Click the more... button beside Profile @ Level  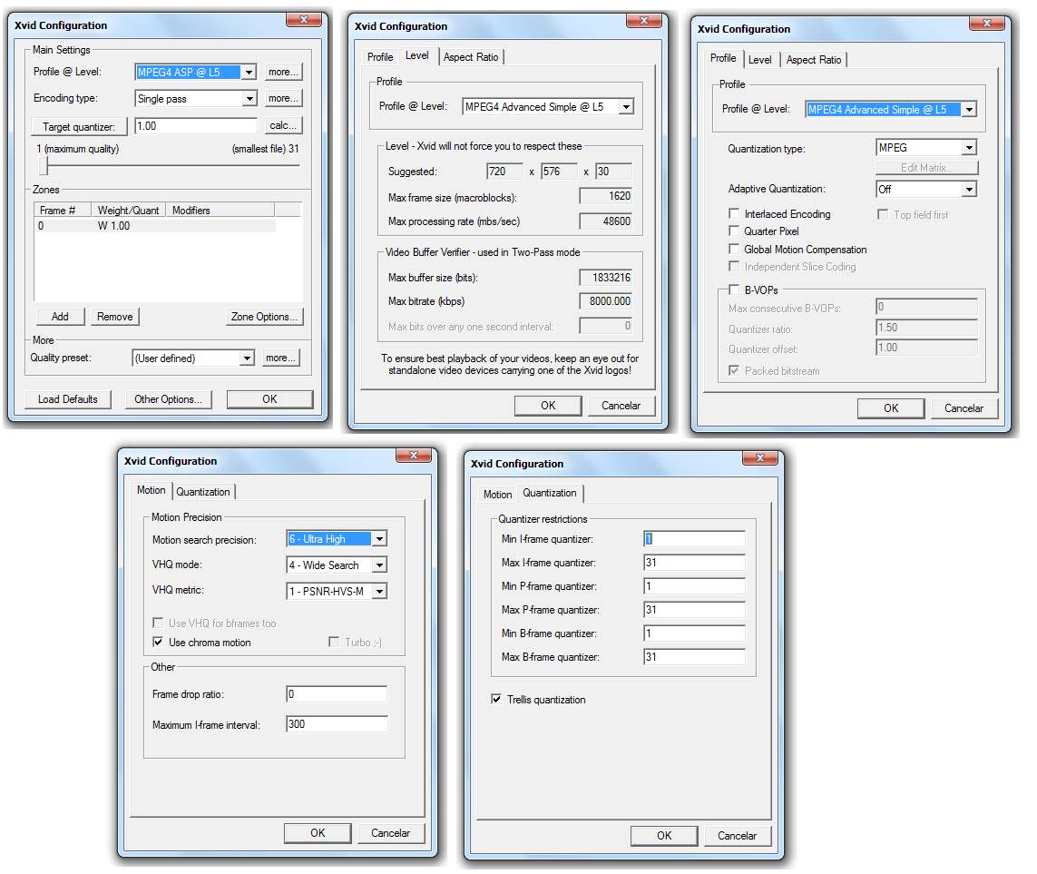click(283, 72)
